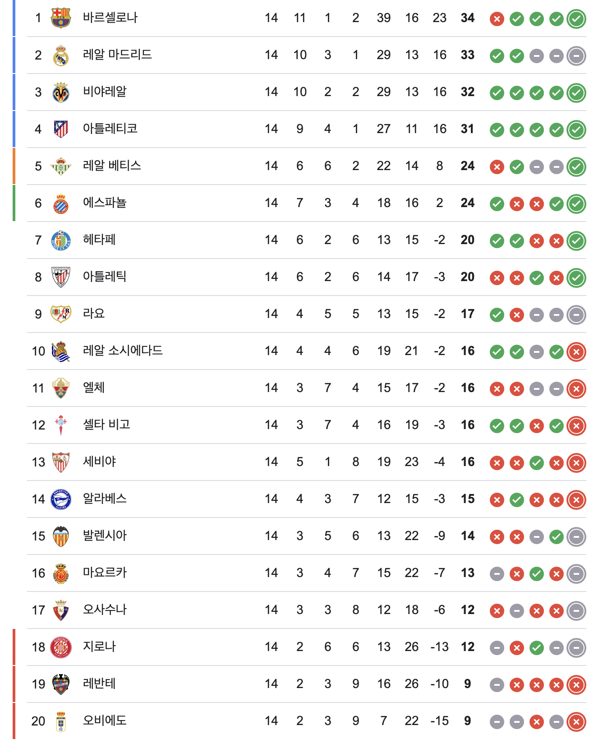
Task: Click the Levante crest icon
Action: (x=61, y=684)
